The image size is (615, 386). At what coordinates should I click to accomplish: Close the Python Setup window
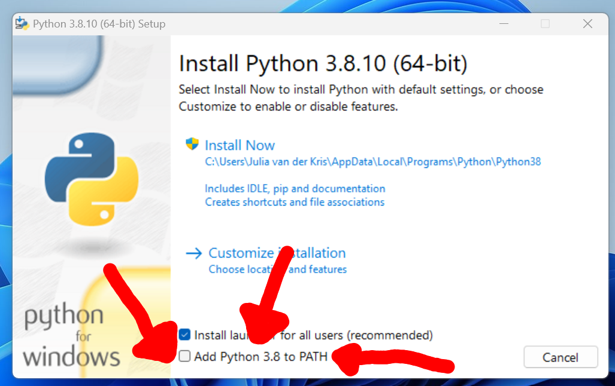pyautogui.click(x=587, y=24)
